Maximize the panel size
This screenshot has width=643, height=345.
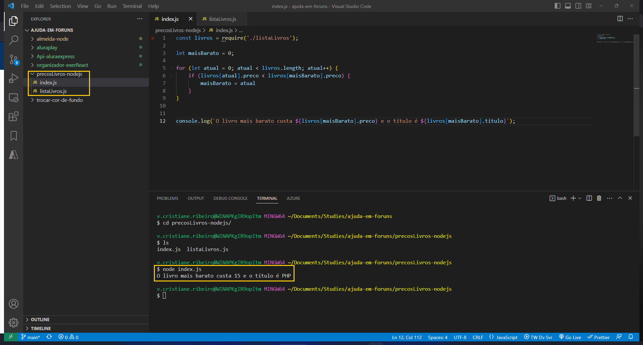pyautogui.click(x=620, y=198)
